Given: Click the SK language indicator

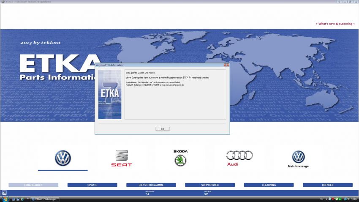Looking at the screenshot, I should pyautogui.click(x=322, y=199).
